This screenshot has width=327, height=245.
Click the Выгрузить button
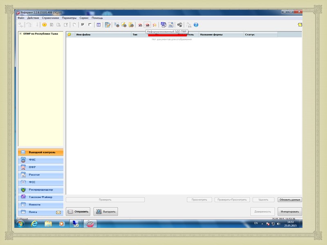[x=106, y=212]
